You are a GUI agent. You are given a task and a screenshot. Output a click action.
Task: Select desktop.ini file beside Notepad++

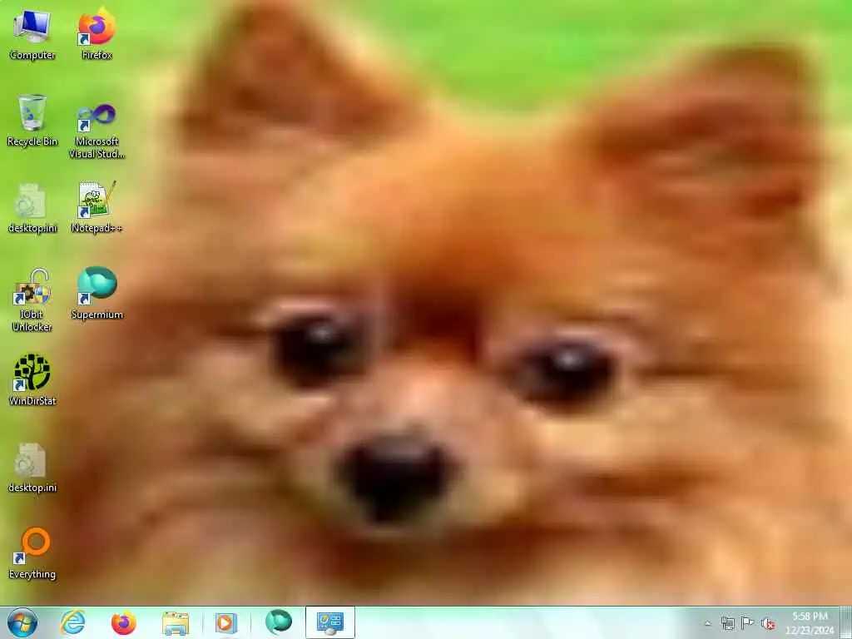tap(32, 208)
